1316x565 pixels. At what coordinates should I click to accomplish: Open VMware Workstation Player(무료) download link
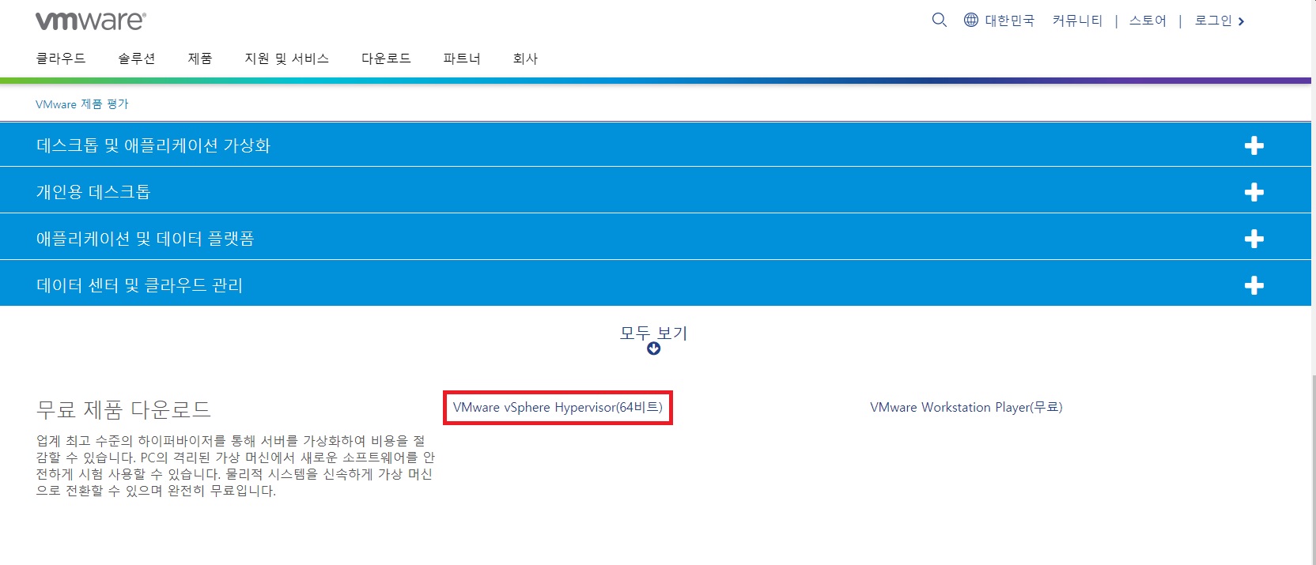click(x=966, y=408)
